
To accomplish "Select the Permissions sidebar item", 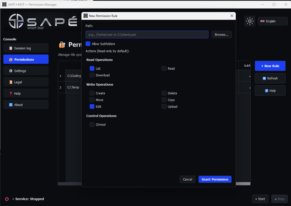I will [26, 59].
